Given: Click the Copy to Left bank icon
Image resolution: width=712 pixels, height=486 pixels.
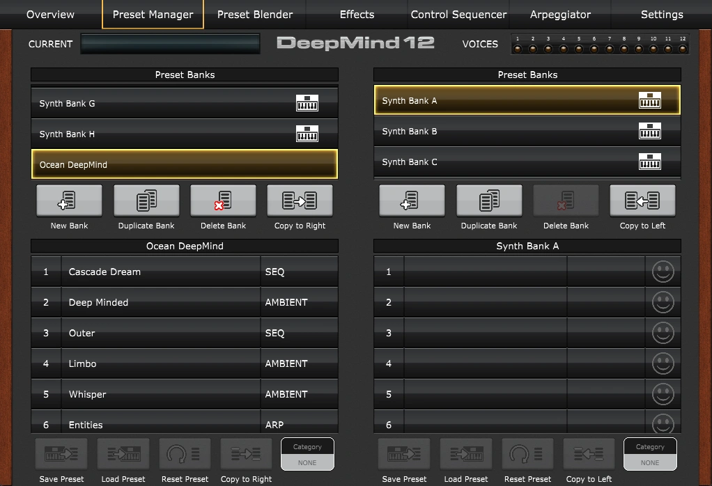Looking at the screenshot, I should (x=642, y=201).
